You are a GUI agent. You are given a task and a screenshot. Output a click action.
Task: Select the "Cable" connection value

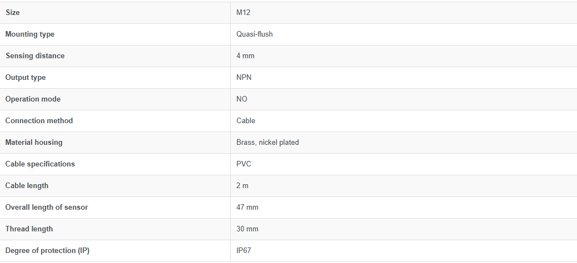tap(246, 121)
